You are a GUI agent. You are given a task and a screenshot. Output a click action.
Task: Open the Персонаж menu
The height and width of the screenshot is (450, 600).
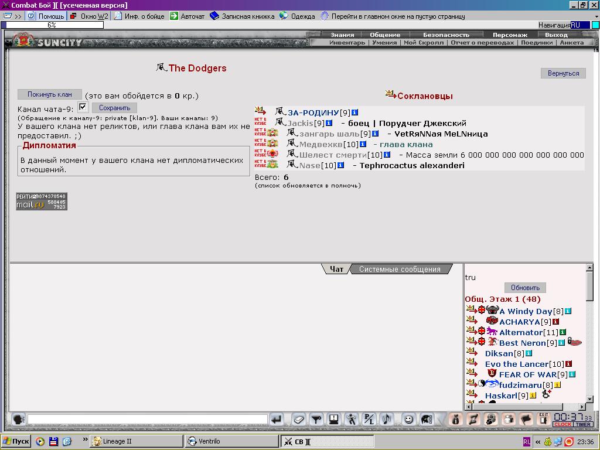[510, 35]
